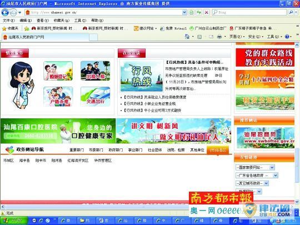Click the 讲文明 树新风 banner
The height and width of the screenshot is (225, 300).
pos(173,131)
